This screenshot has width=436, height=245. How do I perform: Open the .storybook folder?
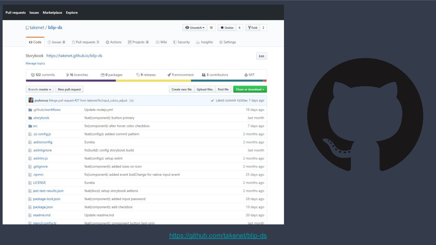(41, 118)
